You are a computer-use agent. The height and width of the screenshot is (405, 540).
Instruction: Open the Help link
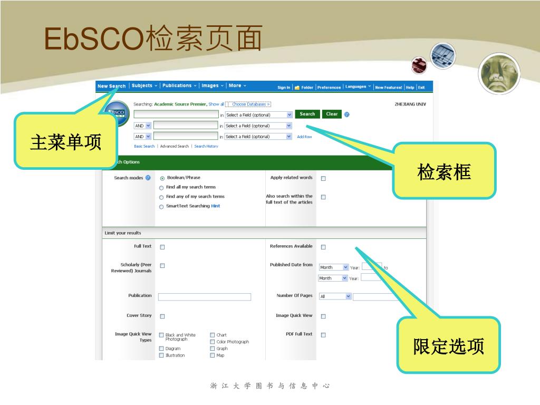[x=410, y=88]
